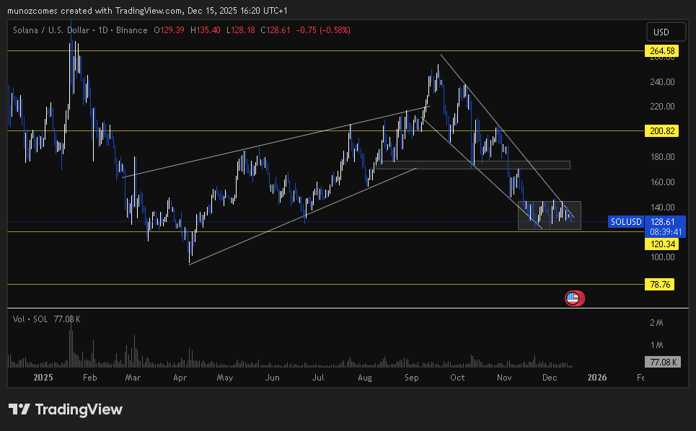Click the 2026 time axis label

tap(597, 378)
